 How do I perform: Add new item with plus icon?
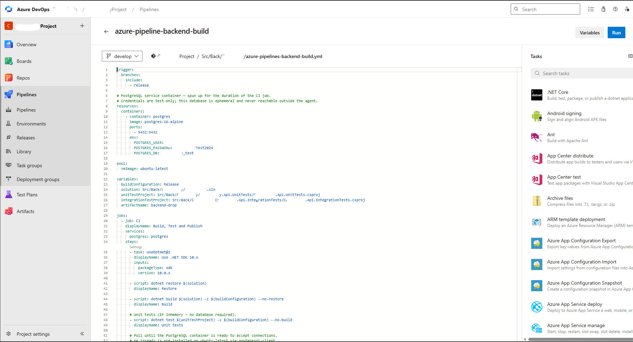pos(82,26)
